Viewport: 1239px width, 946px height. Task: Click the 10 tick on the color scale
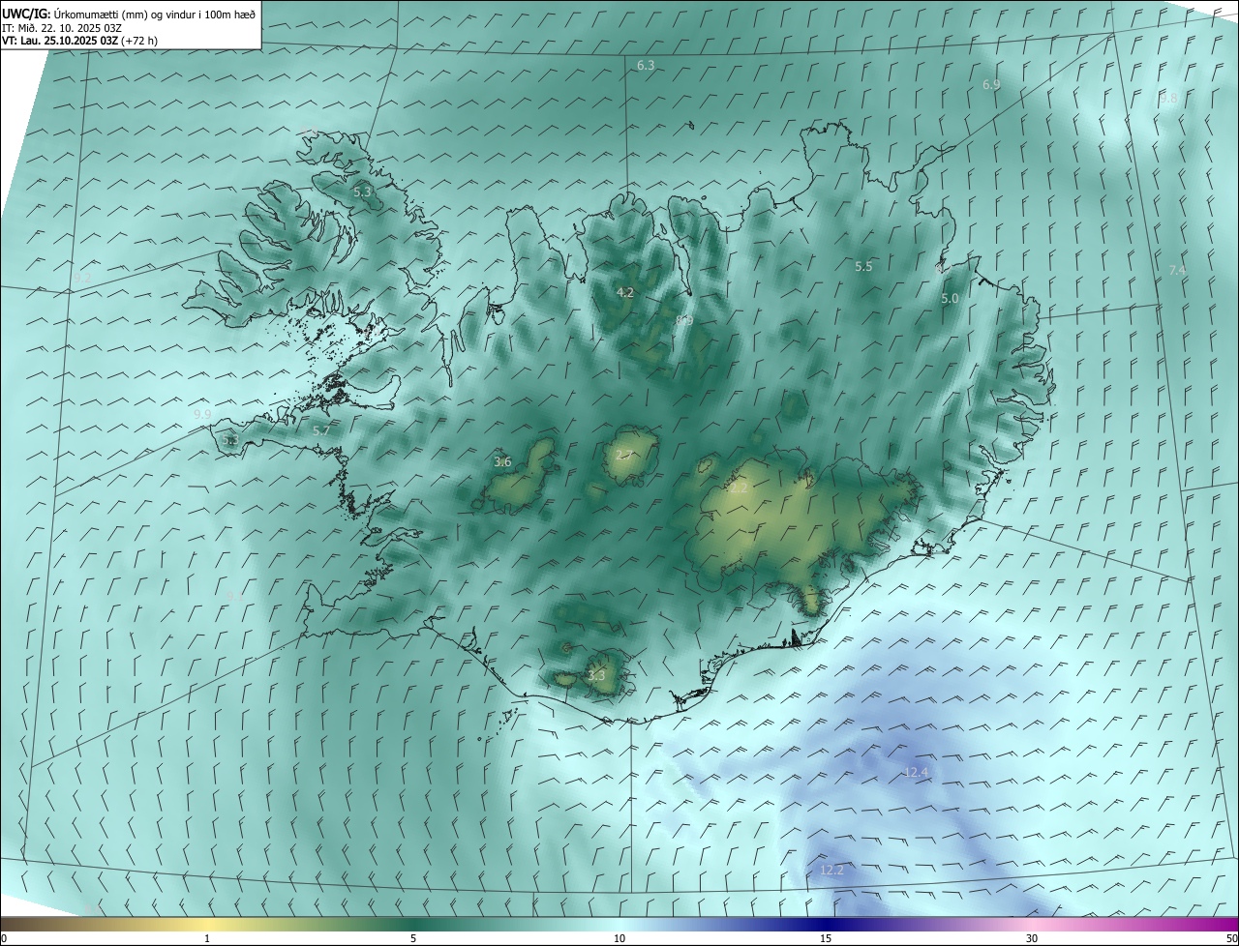[619, 939]
